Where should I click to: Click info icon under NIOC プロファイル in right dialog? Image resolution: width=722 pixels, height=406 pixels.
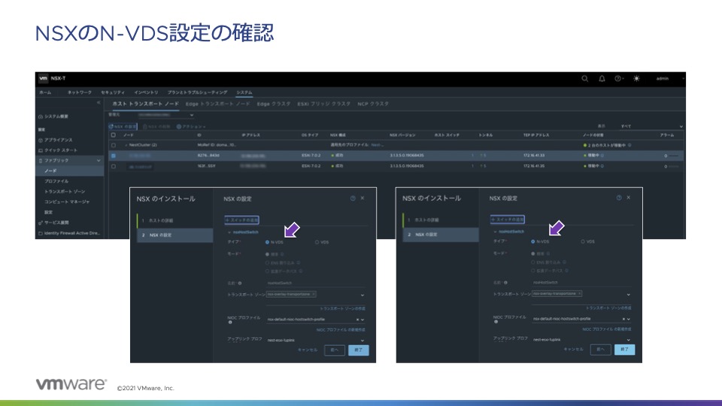tap(496, 322)
